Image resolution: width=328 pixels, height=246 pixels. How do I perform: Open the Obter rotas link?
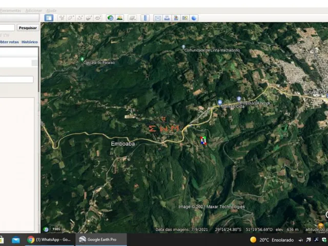(x=9, y=42)
